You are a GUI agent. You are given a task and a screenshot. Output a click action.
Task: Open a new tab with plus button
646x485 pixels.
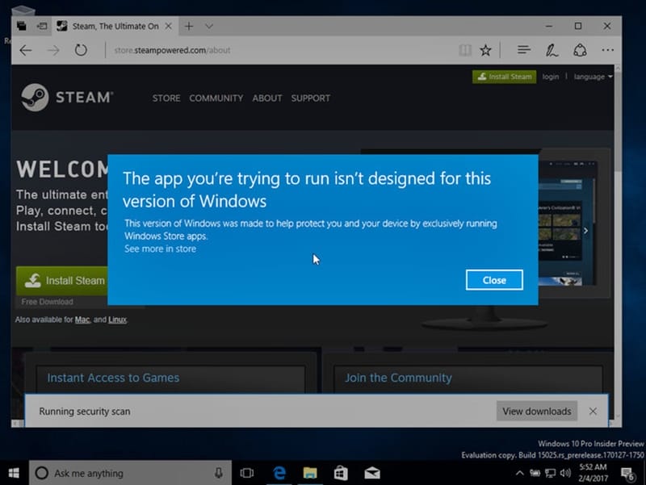tap(189, 26)
